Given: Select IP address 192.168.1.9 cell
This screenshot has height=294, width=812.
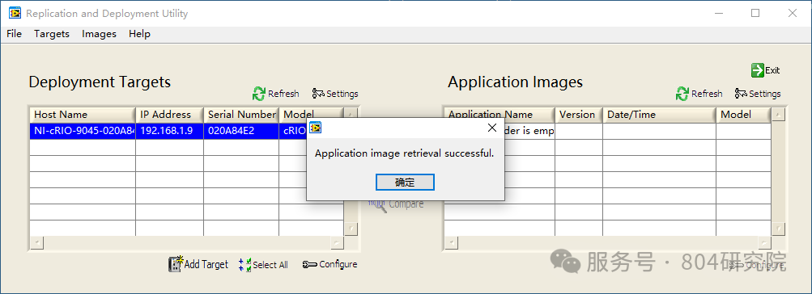Looking at the screenshot, I should (169, 131).
